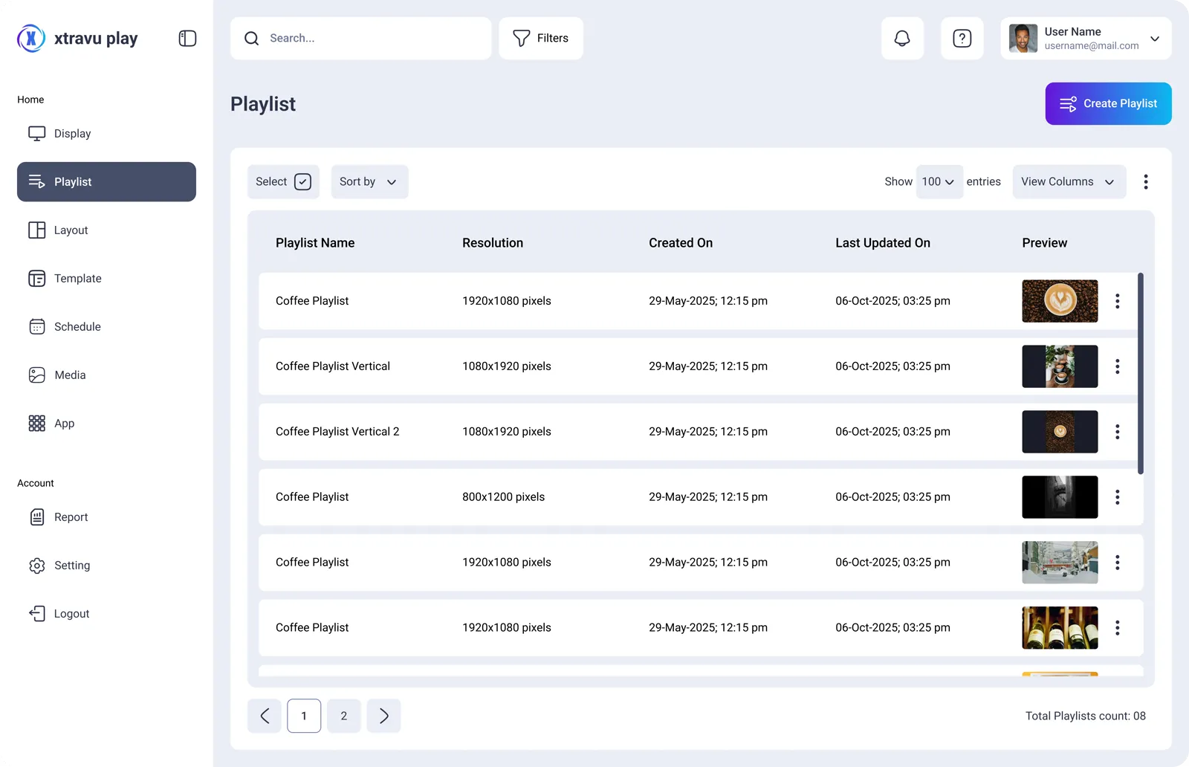This screenshot has height=767, width=1189.
Task: Click the search magnifier icon
Action: tap(252, 39)
